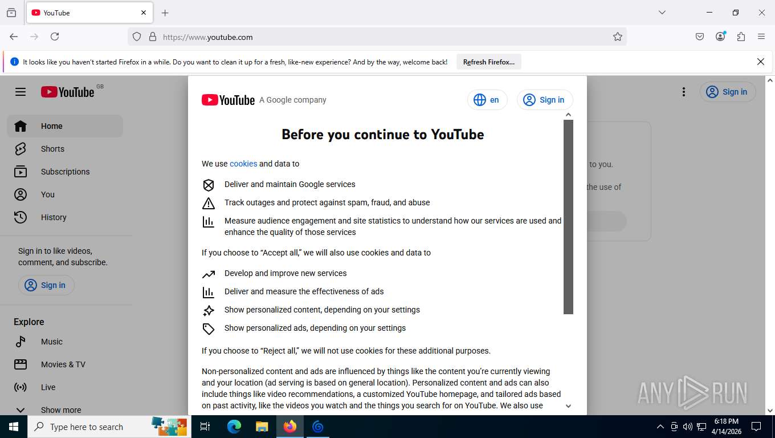Click the browser forward arrow
This screenshot has width=775, height=438.
click(x=34, y=36)
